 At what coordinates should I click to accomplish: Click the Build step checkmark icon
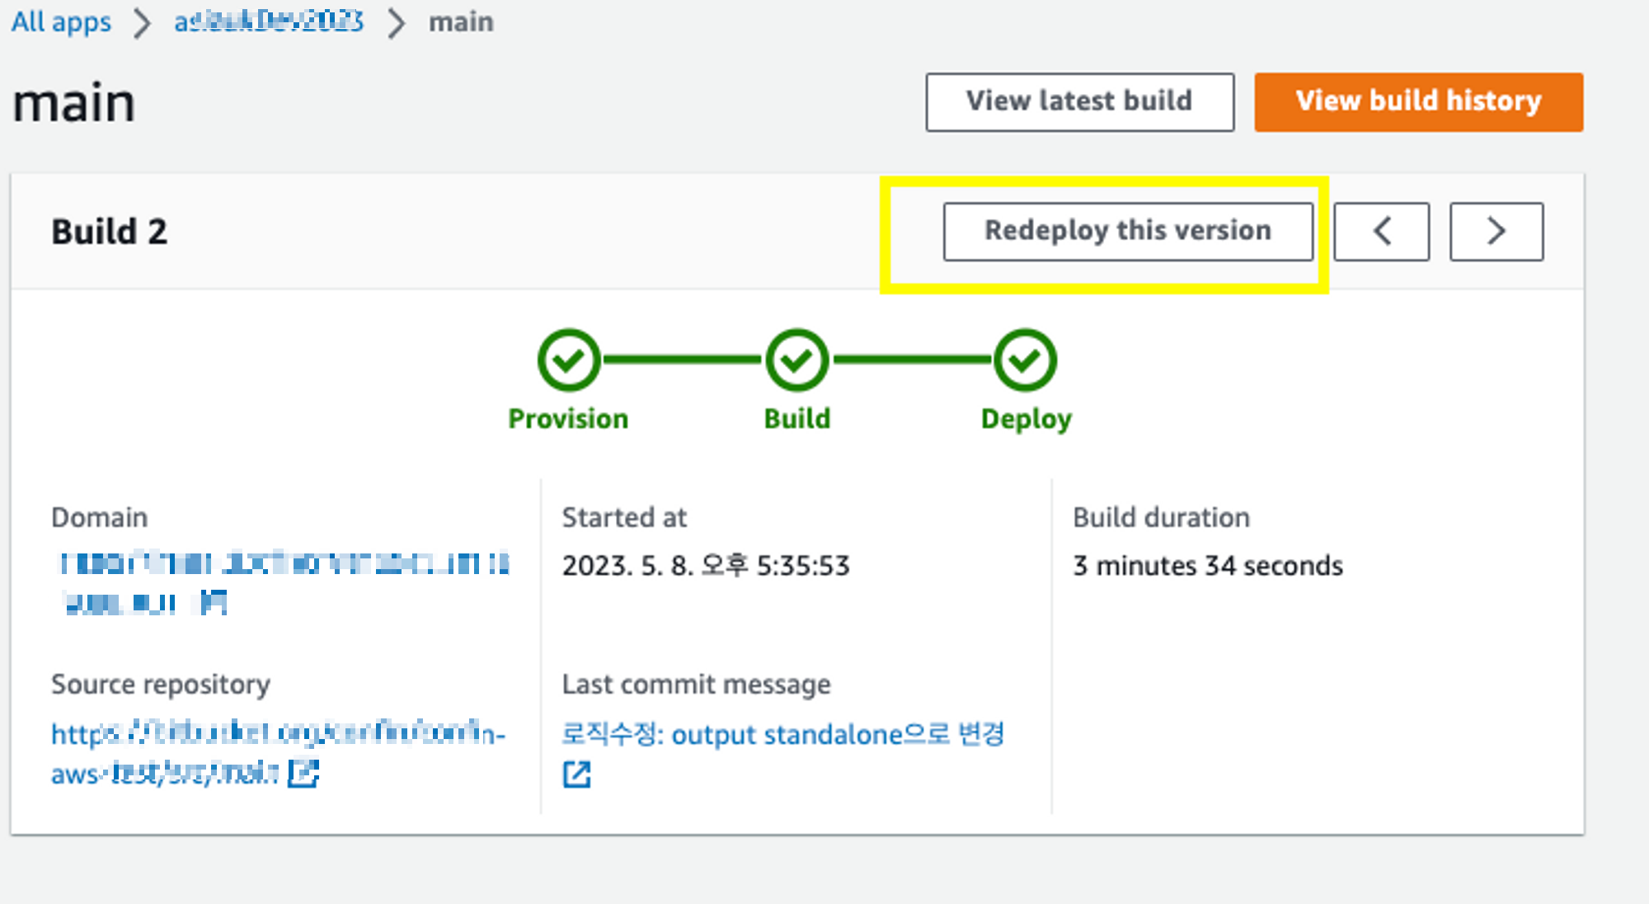click(796, 360)
